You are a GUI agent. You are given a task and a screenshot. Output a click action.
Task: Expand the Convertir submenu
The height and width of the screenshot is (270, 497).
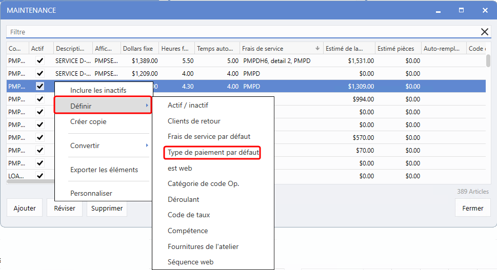[103, 146]
